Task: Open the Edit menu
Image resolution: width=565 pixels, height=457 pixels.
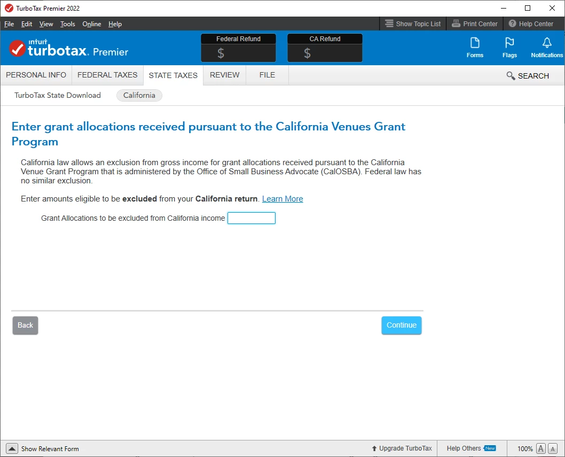Action: (x=27, y=24)
